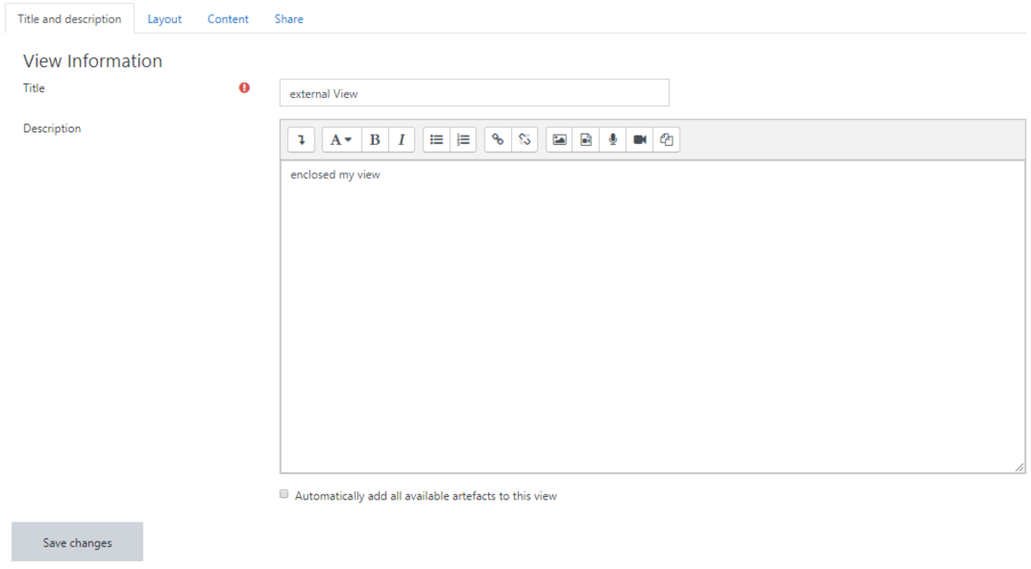Enable automatically add all available artefacts
Screen dimensions: 1031x569
click(284, 494)
